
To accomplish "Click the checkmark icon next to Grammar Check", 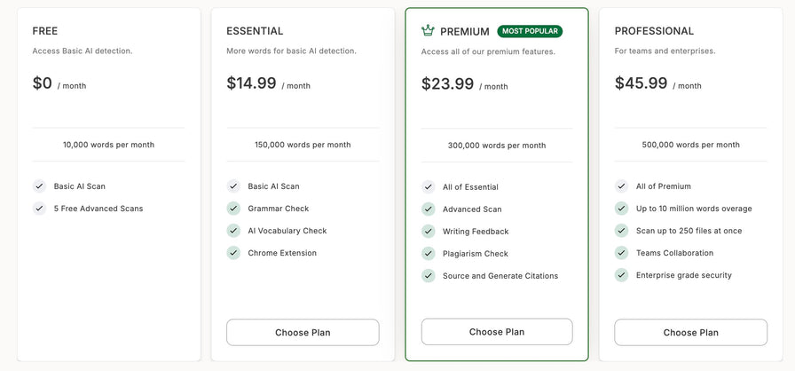I will point(233,209).
